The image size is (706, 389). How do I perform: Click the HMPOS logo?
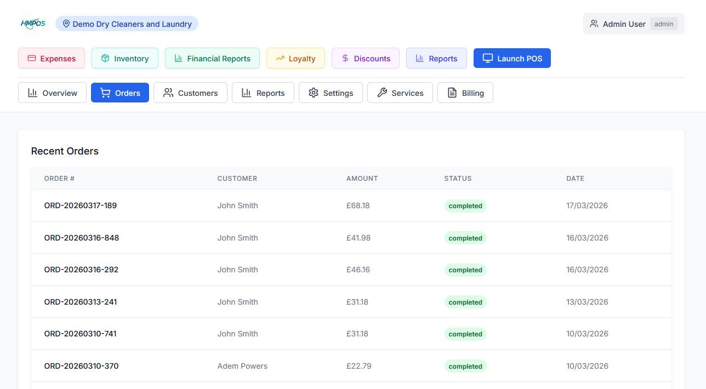click(33, 24)
